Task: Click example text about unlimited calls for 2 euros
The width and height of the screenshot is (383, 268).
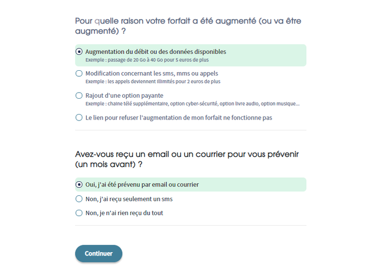Action: click(153, 82)
